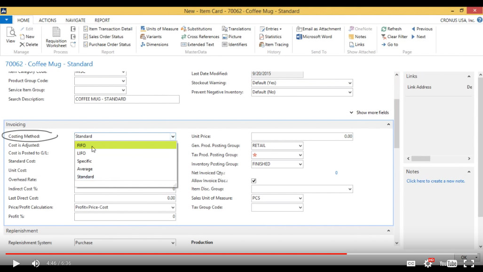Select Specific costing method

point(126,161)
